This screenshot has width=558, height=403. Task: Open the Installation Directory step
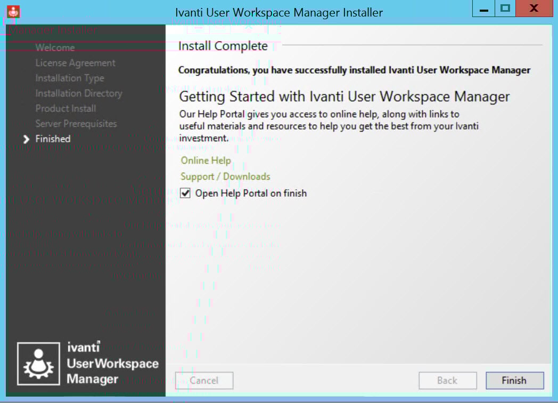[x=78, y=93]
